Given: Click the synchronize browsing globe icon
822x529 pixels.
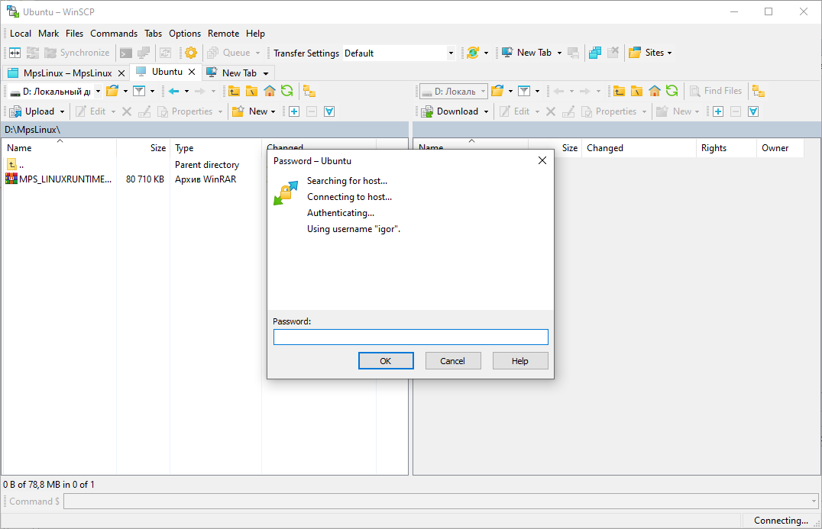Looking at the screenshot, I should pyautogui.click(x=473, y=53).
